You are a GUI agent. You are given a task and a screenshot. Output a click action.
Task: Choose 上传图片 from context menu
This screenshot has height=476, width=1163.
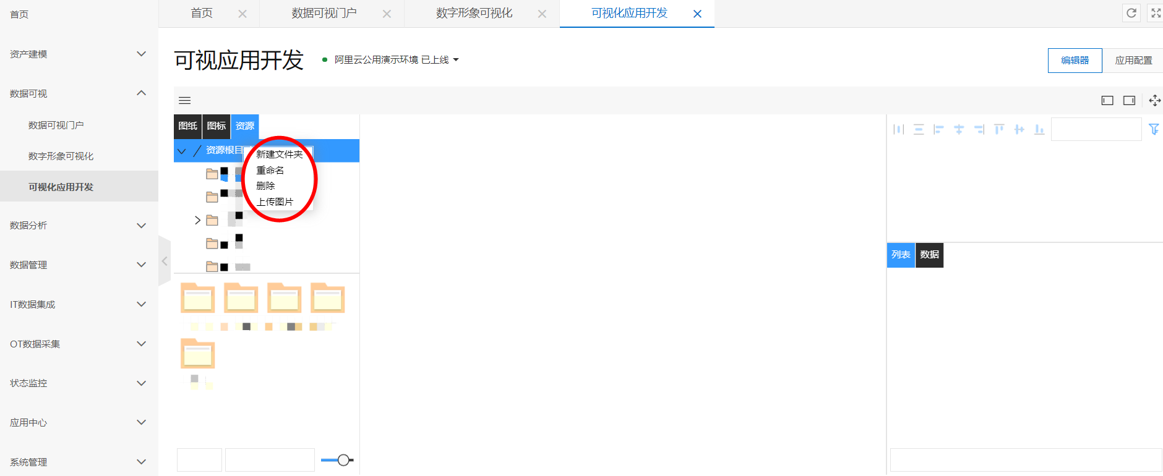[275, 202]
